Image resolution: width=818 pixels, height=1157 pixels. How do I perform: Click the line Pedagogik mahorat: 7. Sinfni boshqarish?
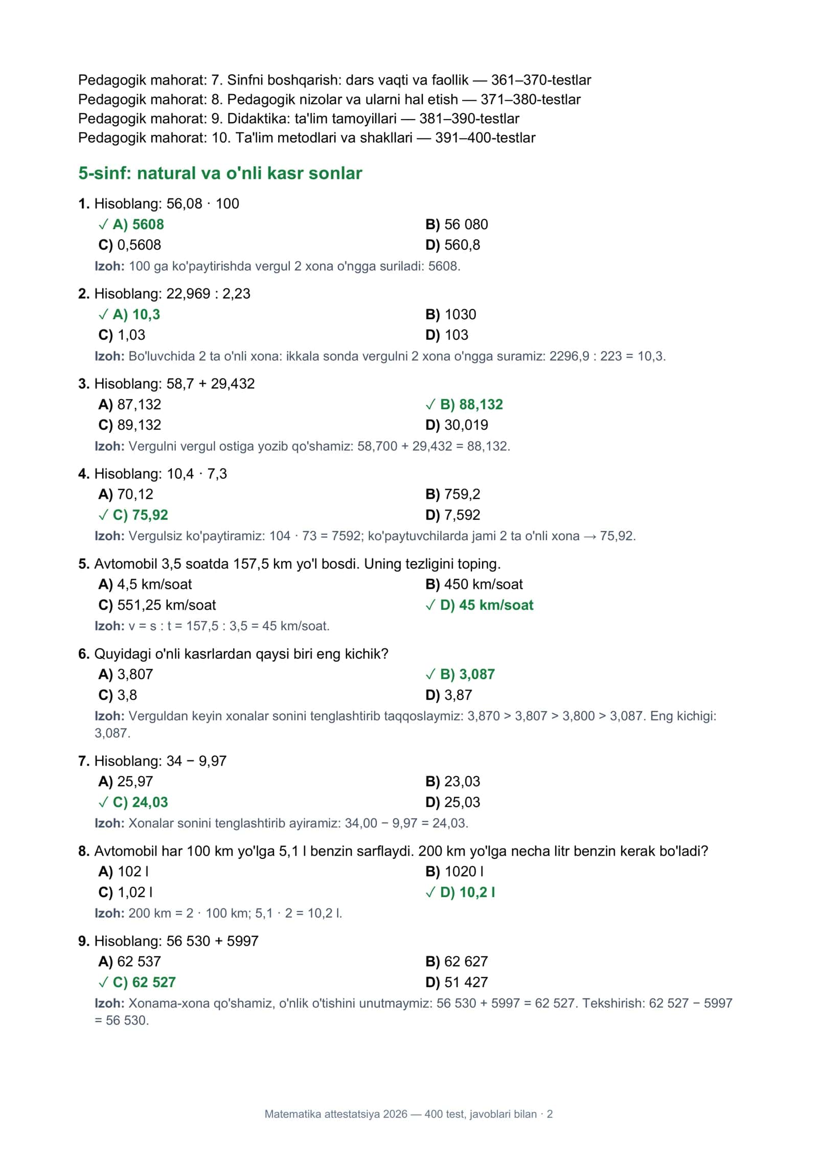[x=335, y=80]
